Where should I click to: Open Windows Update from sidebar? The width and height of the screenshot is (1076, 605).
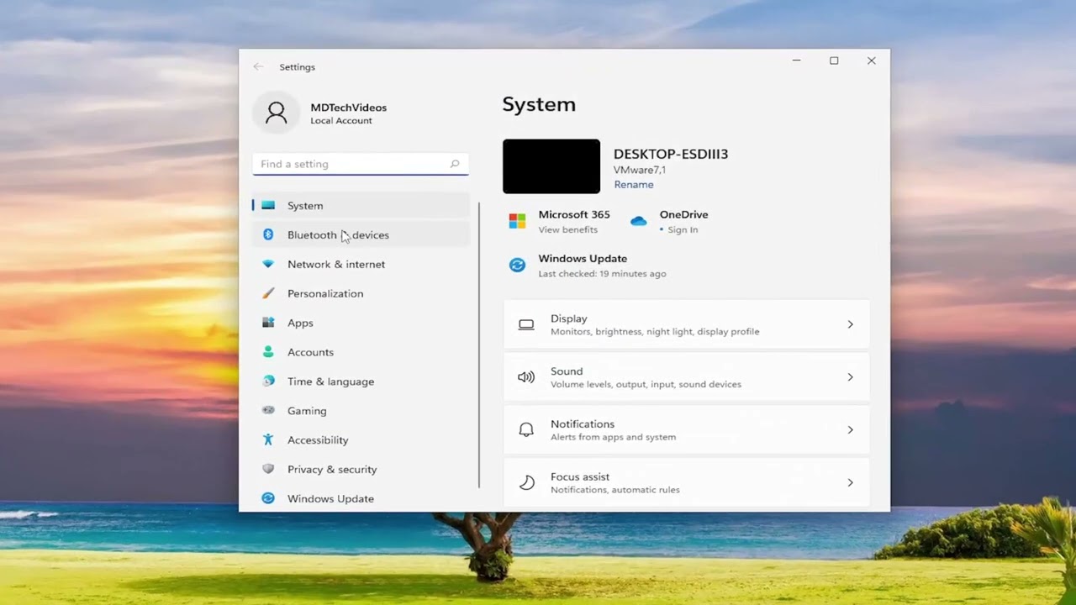tap(361, 498)
